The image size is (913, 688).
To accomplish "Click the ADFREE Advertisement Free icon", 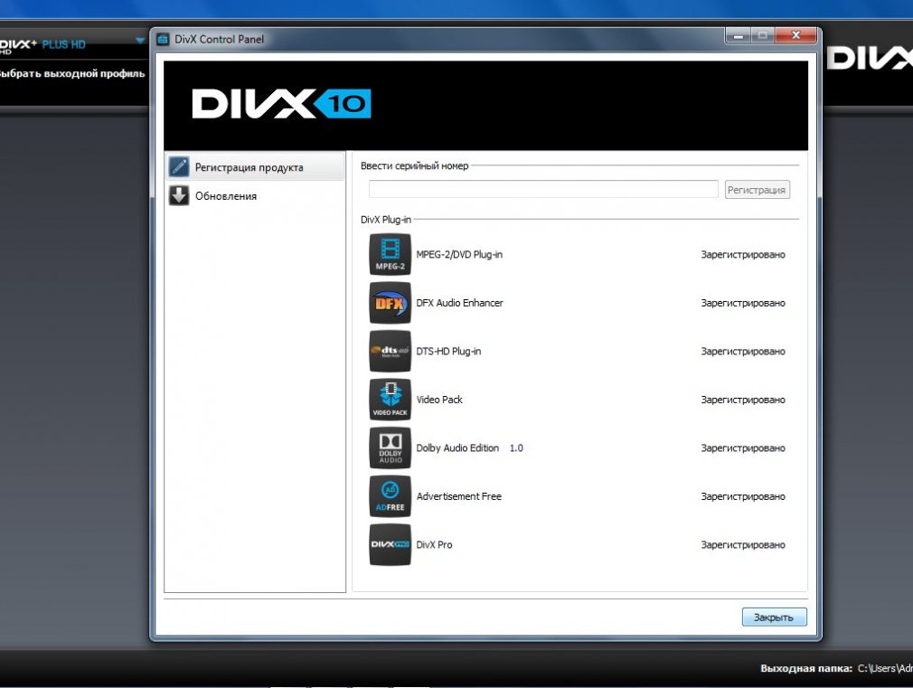I will 391,496.
